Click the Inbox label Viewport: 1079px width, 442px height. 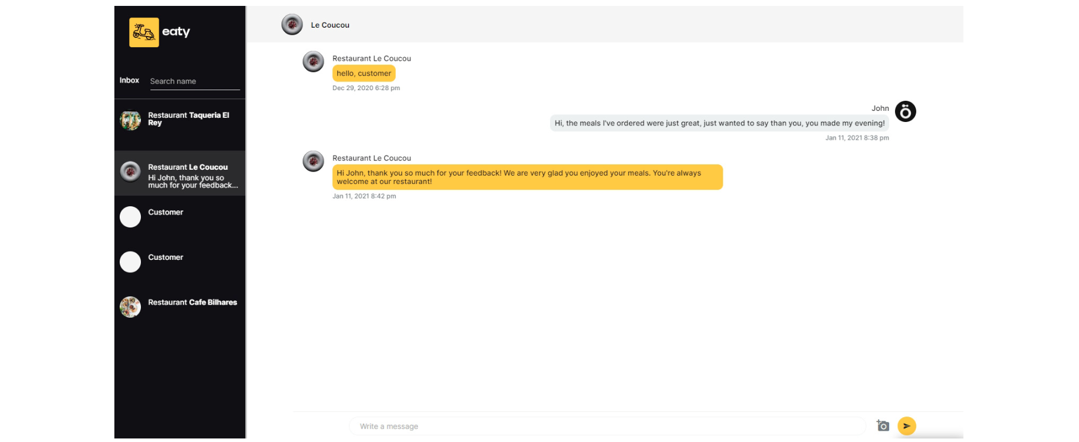click(x=129, y=81)
